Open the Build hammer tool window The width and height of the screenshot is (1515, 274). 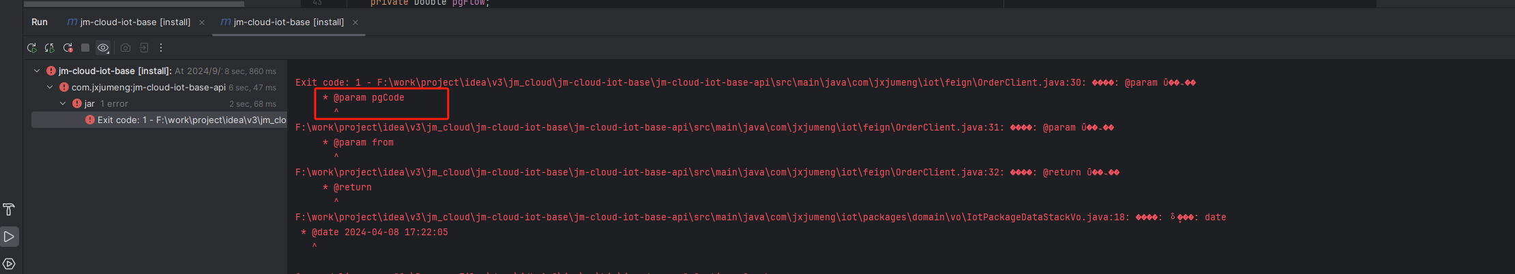pos(9,209)
